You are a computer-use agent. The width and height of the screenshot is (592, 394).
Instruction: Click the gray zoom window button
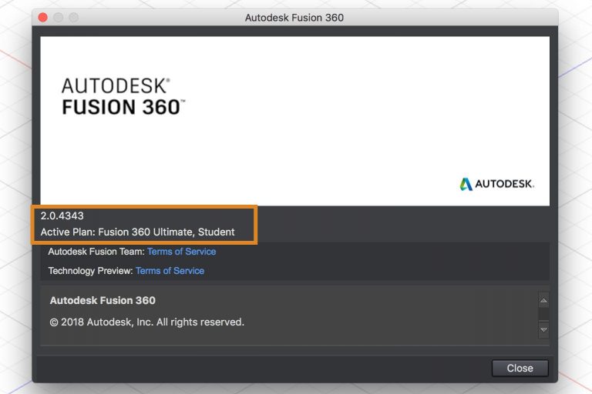tap(73, 17)
